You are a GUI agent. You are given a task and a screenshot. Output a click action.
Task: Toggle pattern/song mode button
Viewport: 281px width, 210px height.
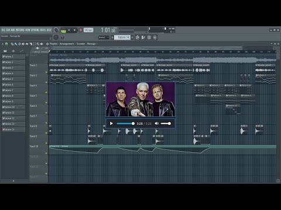coord(63,30)
